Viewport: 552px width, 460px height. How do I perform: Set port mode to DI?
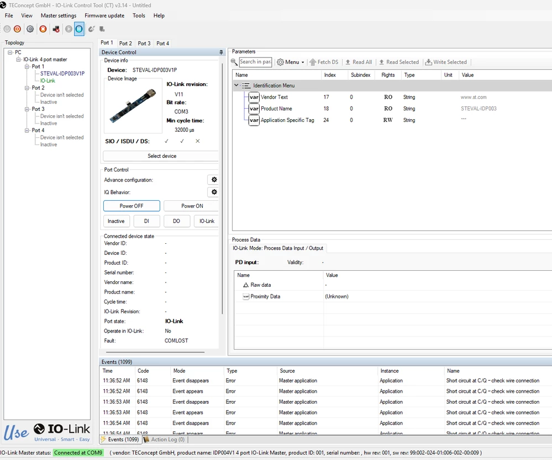[x=146, y=221]
